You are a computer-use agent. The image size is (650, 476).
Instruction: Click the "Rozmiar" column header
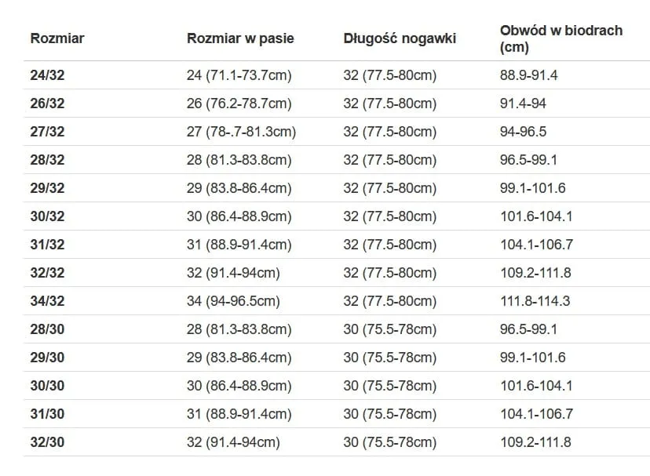pos(57,38)
